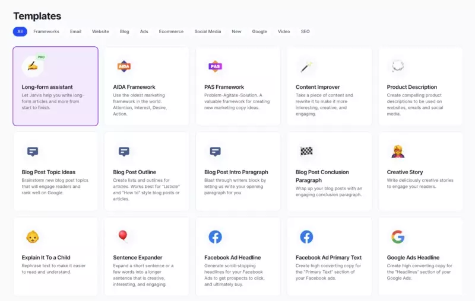Viewport: 475px width, 301px height.
Task: Open the Website category tab
Action: (x=100, y=31)
